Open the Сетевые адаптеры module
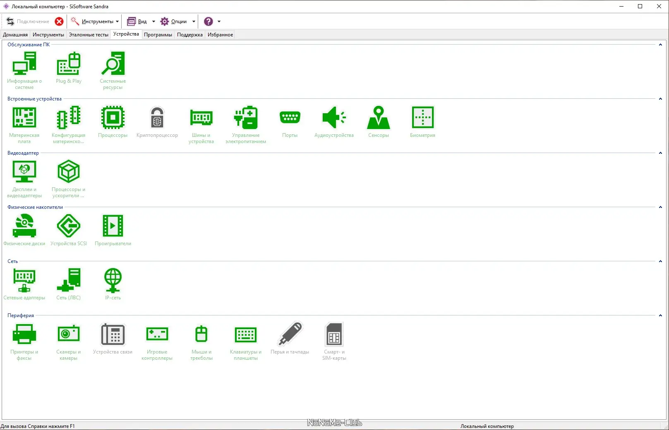Screen dimensions: 669x430 [24, 284]
